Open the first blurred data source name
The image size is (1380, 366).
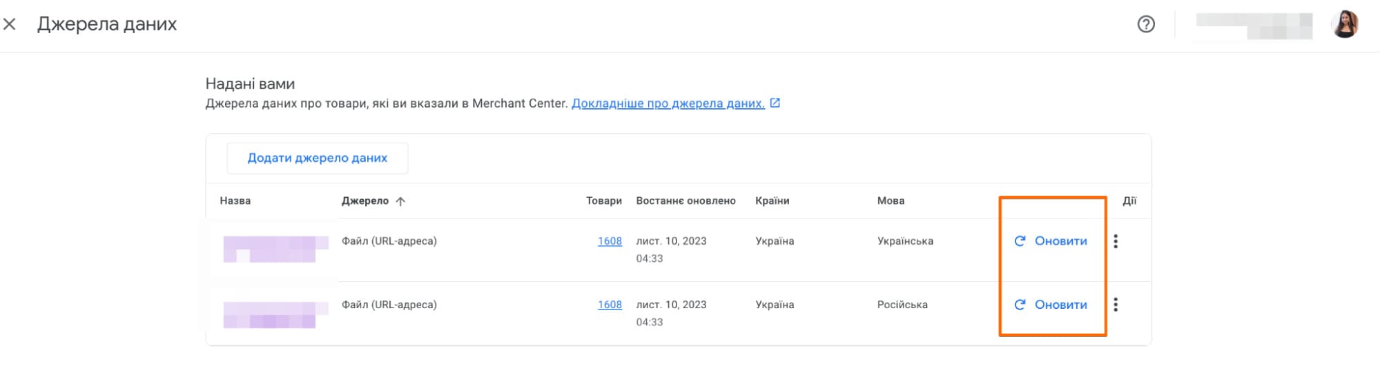tap(275, 249)
